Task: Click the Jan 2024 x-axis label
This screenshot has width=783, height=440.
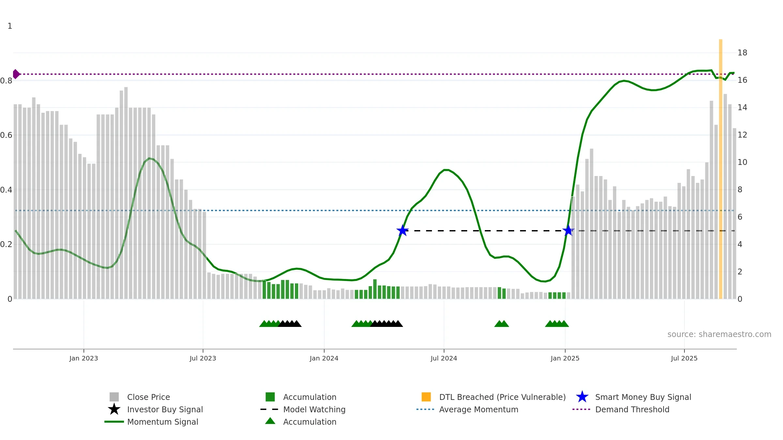Action: (x=324, y=358)
